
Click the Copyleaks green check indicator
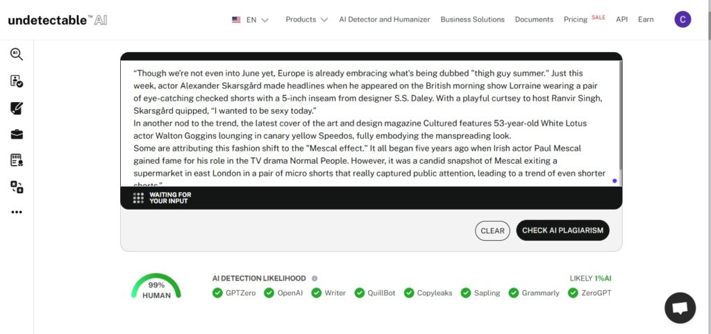pyautogui.click(x=409, y=293)
